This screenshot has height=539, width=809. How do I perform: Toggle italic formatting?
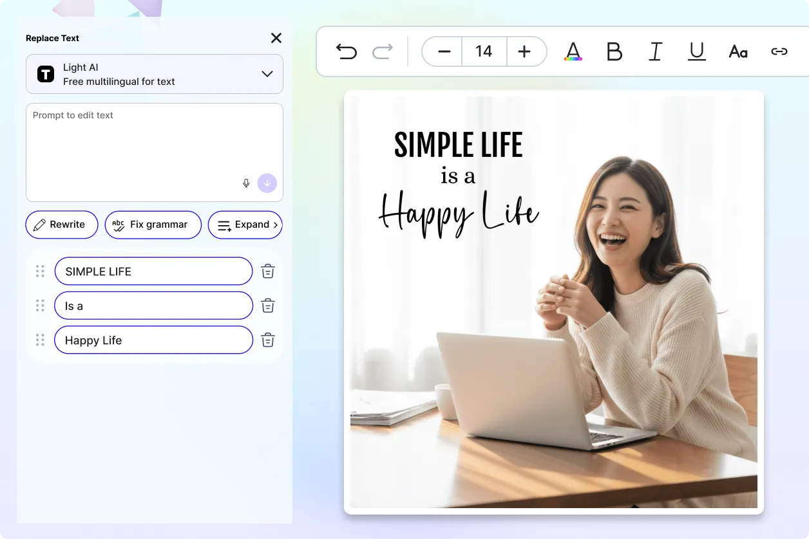point(656,51)
